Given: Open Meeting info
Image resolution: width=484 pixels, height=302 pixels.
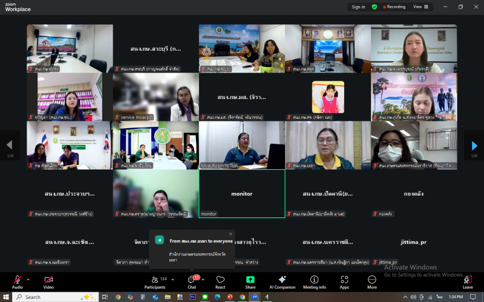Looking at the screenshot, I should click(314, 281).
